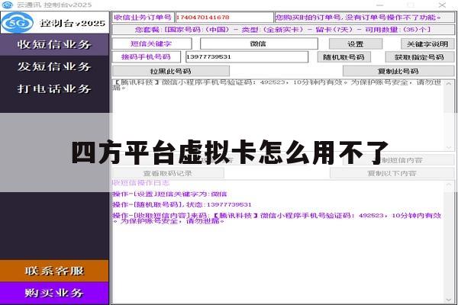Minimize the 云通讯 控制台 window

coord(379,5)
